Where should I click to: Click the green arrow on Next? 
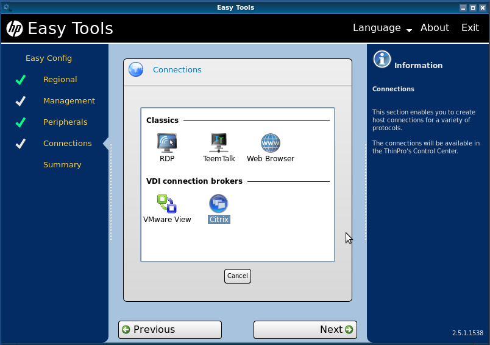tap(349, 329)
